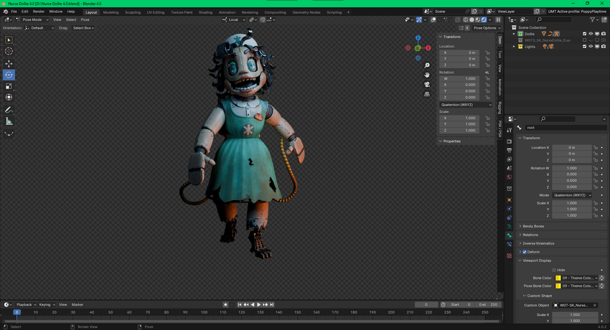Enable WGTS_SK_NurseDollie collection checkbox
Viewport: 610px width, 330px height.
tap(585, 40)
